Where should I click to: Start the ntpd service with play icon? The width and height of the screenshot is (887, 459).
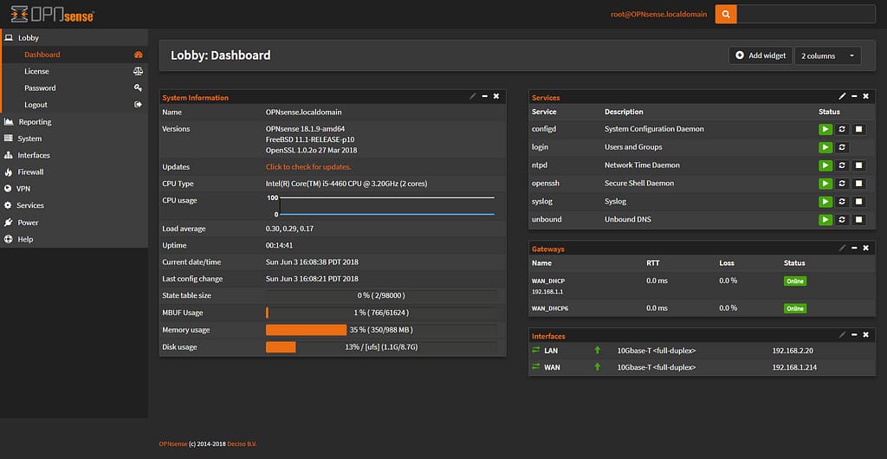pyautogui.click(x=825, y=165)
